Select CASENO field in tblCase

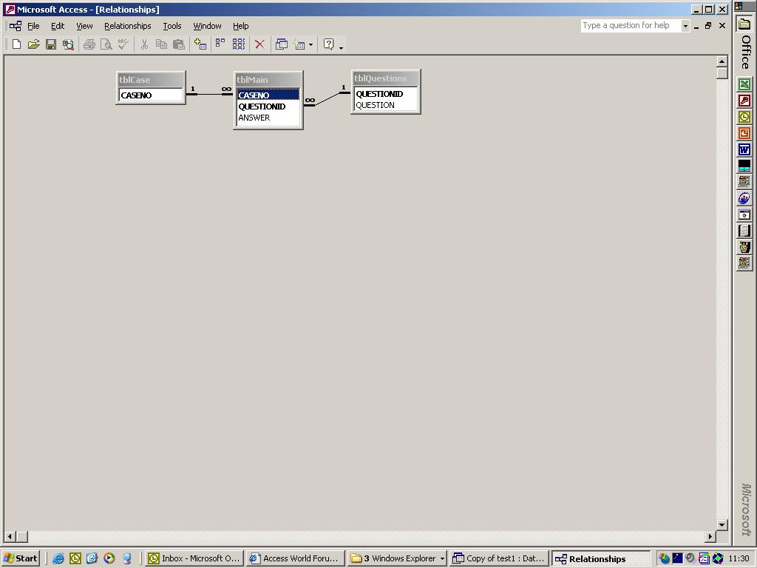pos(151,95)
